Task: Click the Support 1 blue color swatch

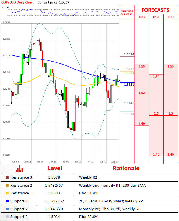Action: pyautogui.click(x=7, y=201)
